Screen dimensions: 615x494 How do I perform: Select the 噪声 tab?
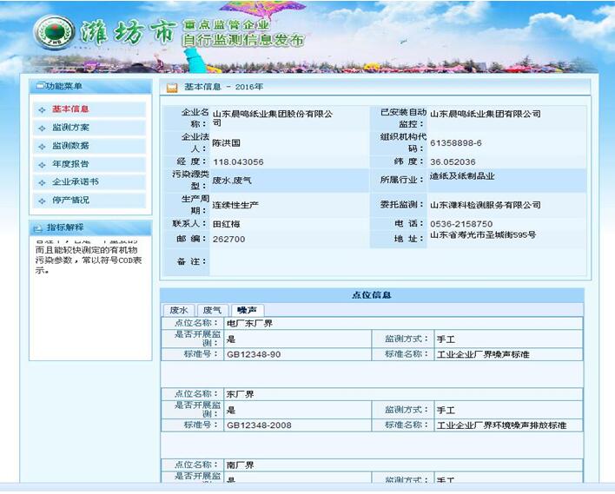[x=247, y=310]
